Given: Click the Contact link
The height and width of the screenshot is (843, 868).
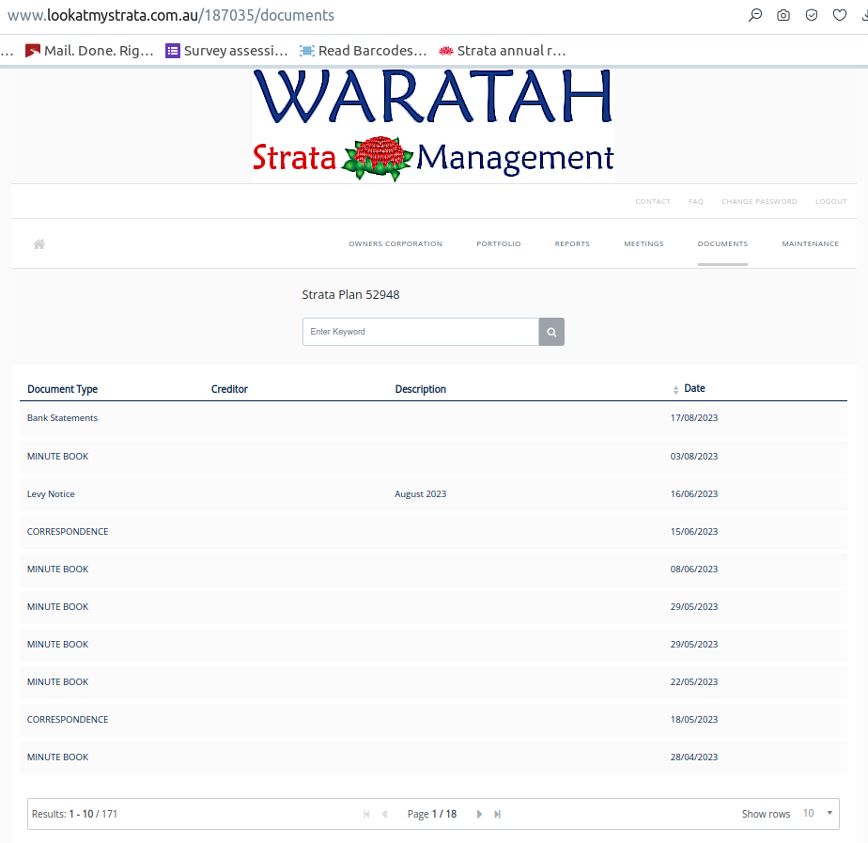Looking at the screenshot, I should tap(653, 202).
